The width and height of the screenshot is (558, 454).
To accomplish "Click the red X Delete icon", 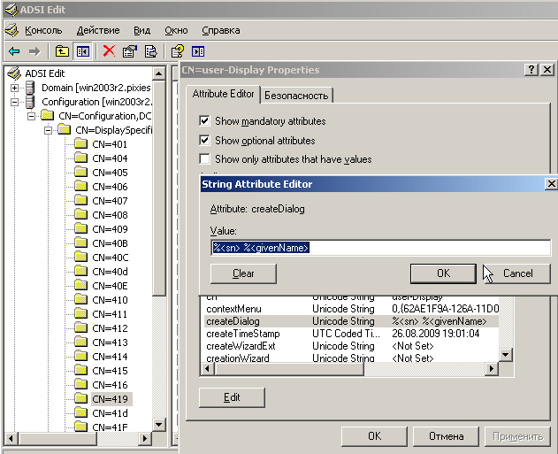I will (109, 51).
